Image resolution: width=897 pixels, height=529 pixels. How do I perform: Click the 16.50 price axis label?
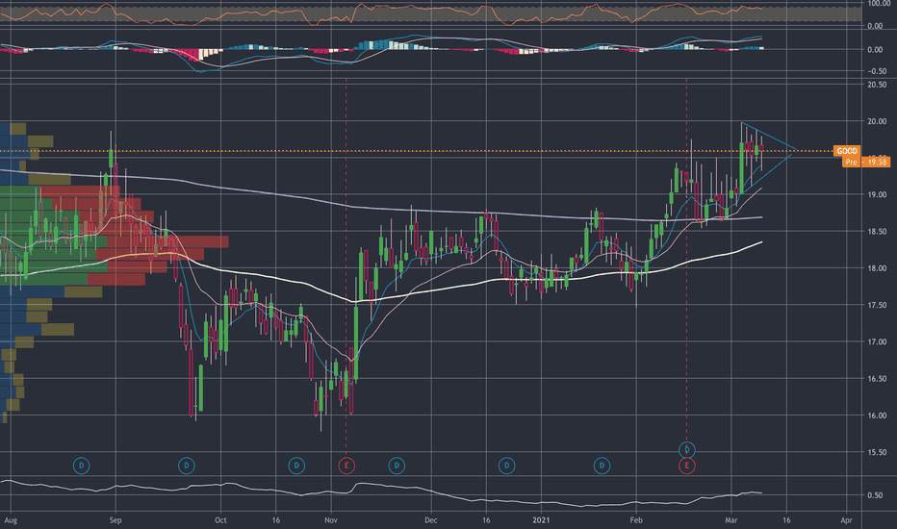click(x=877, y=379)
